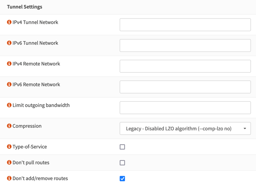Click the Tunnel Settings section header
Image resolution: width=256 pixels, height=186 pixels.
pyautogui.click(x=25, y=7)
